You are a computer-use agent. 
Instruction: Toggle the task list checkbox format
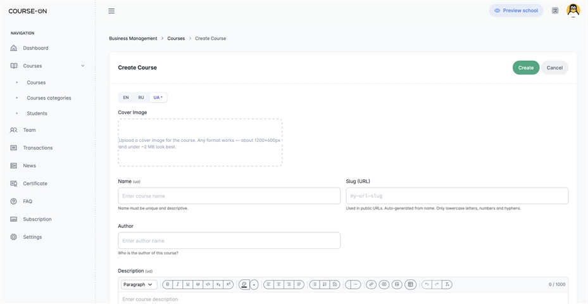(335, 284)
